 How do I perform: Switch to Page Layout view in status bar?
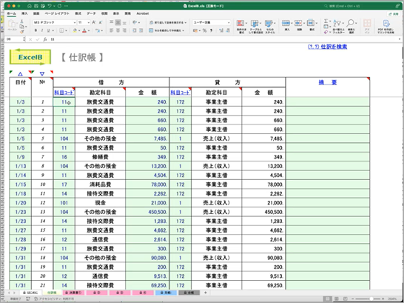pyautogui.click(x=336, y=299)
